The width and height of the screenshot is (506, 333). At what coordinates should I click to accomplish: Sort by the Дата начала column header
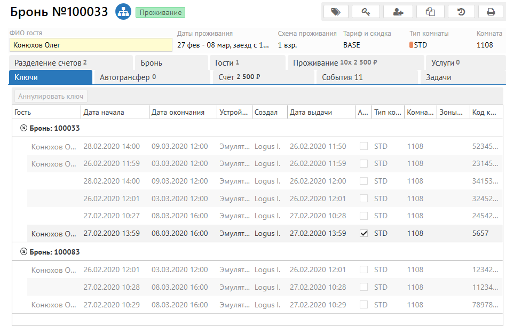(x=104, y=112)
